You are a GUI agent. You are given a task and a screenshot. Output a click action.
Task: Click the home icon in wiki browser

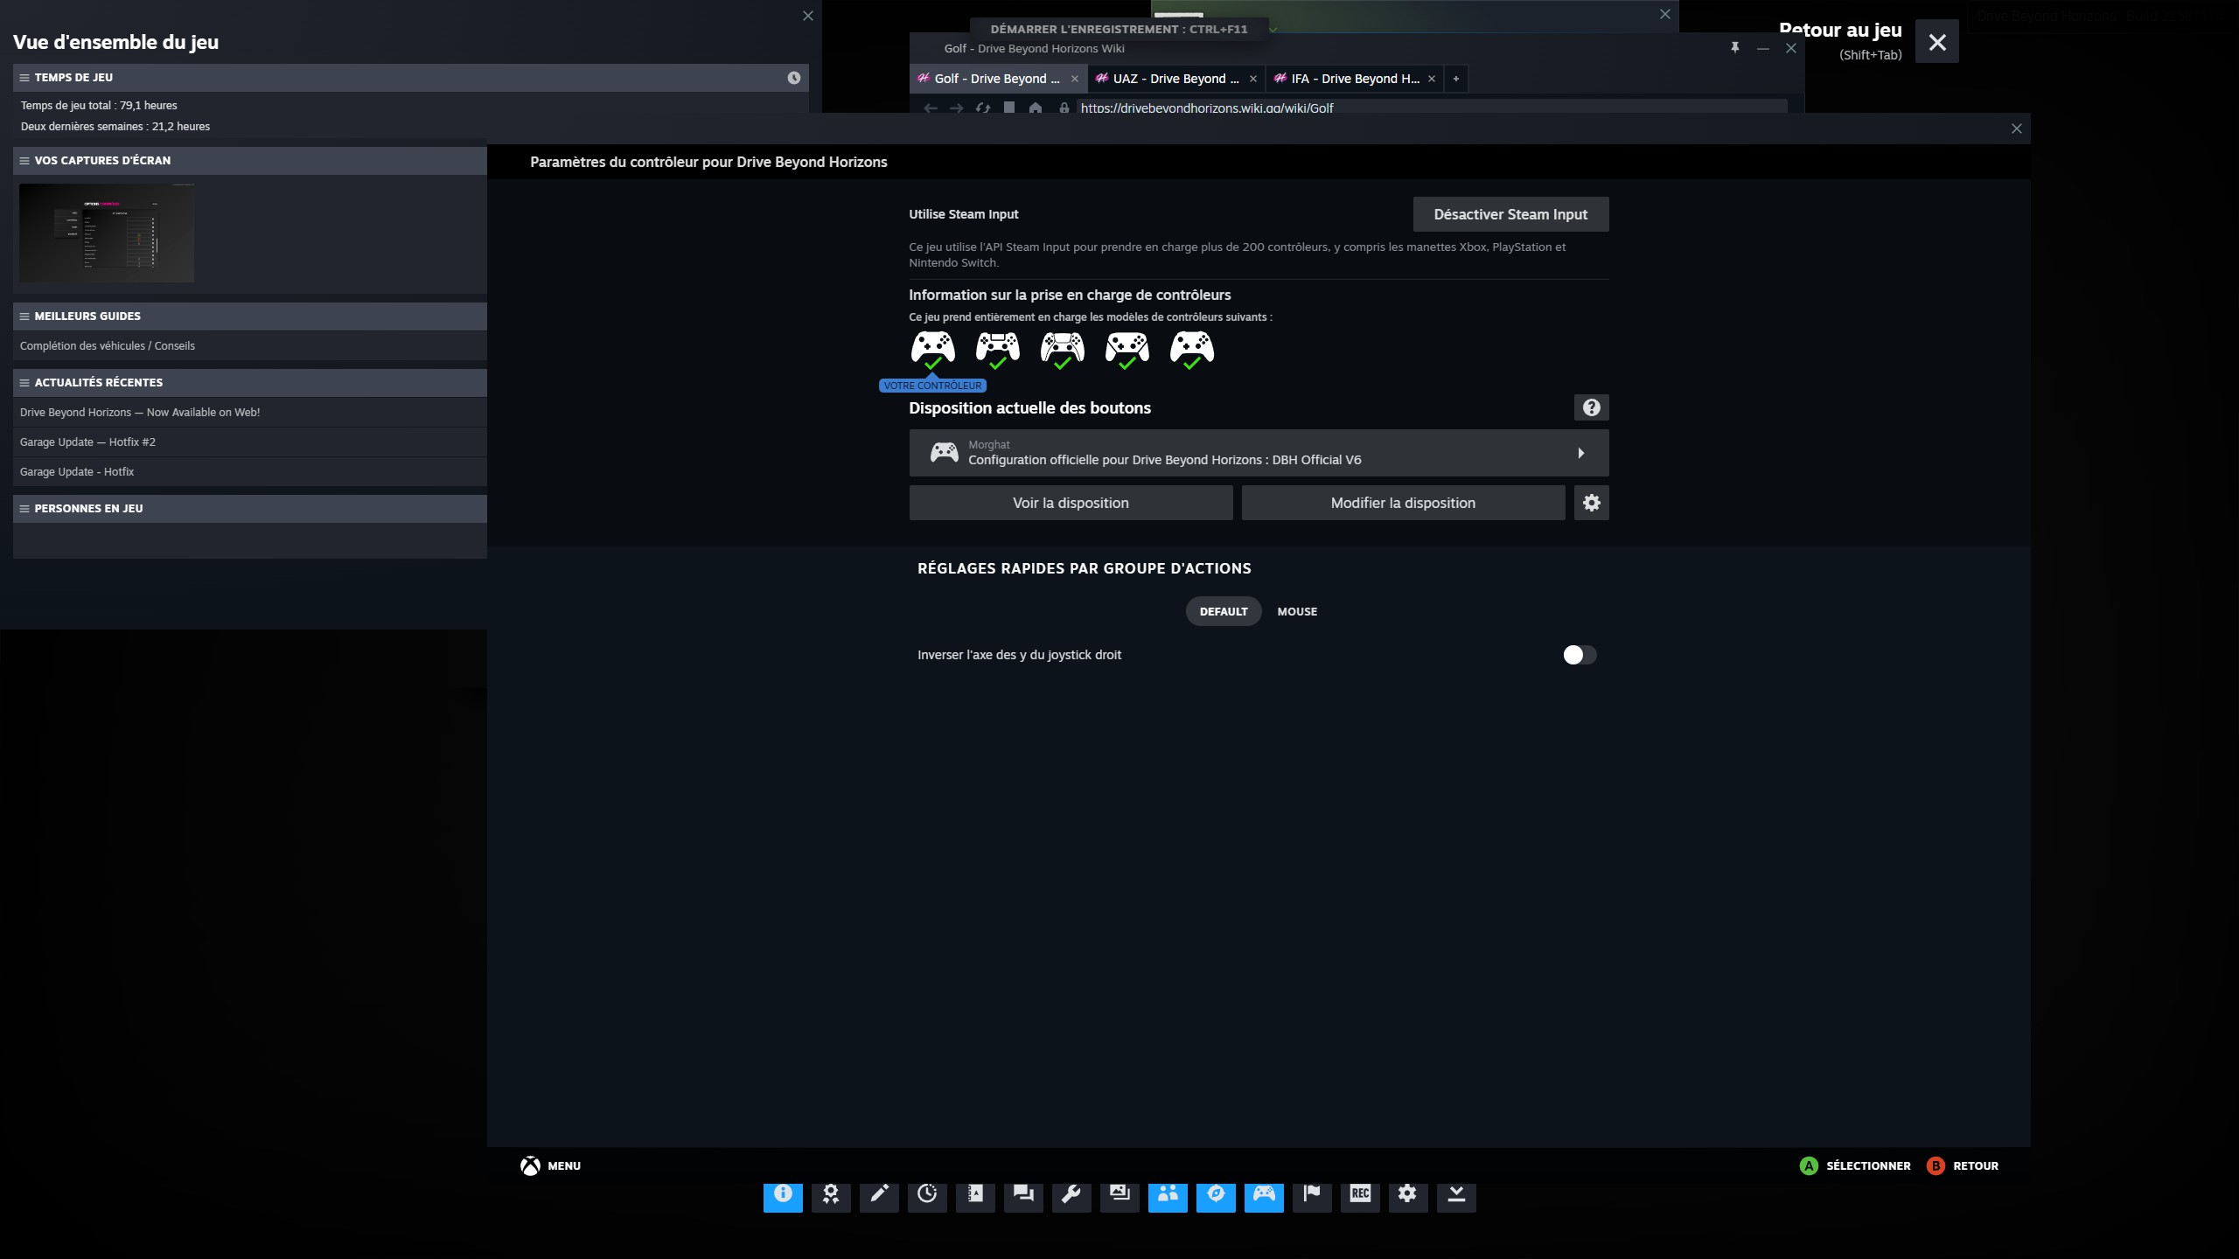1036,108
